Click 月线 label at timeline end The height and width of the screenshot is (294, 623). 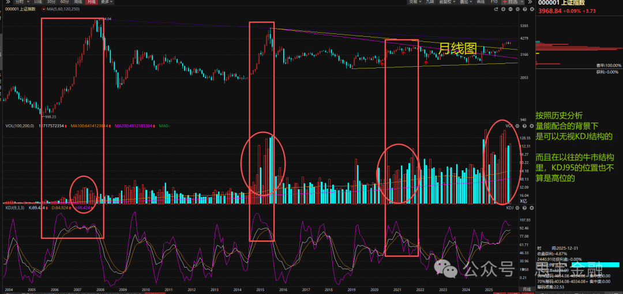526,289
